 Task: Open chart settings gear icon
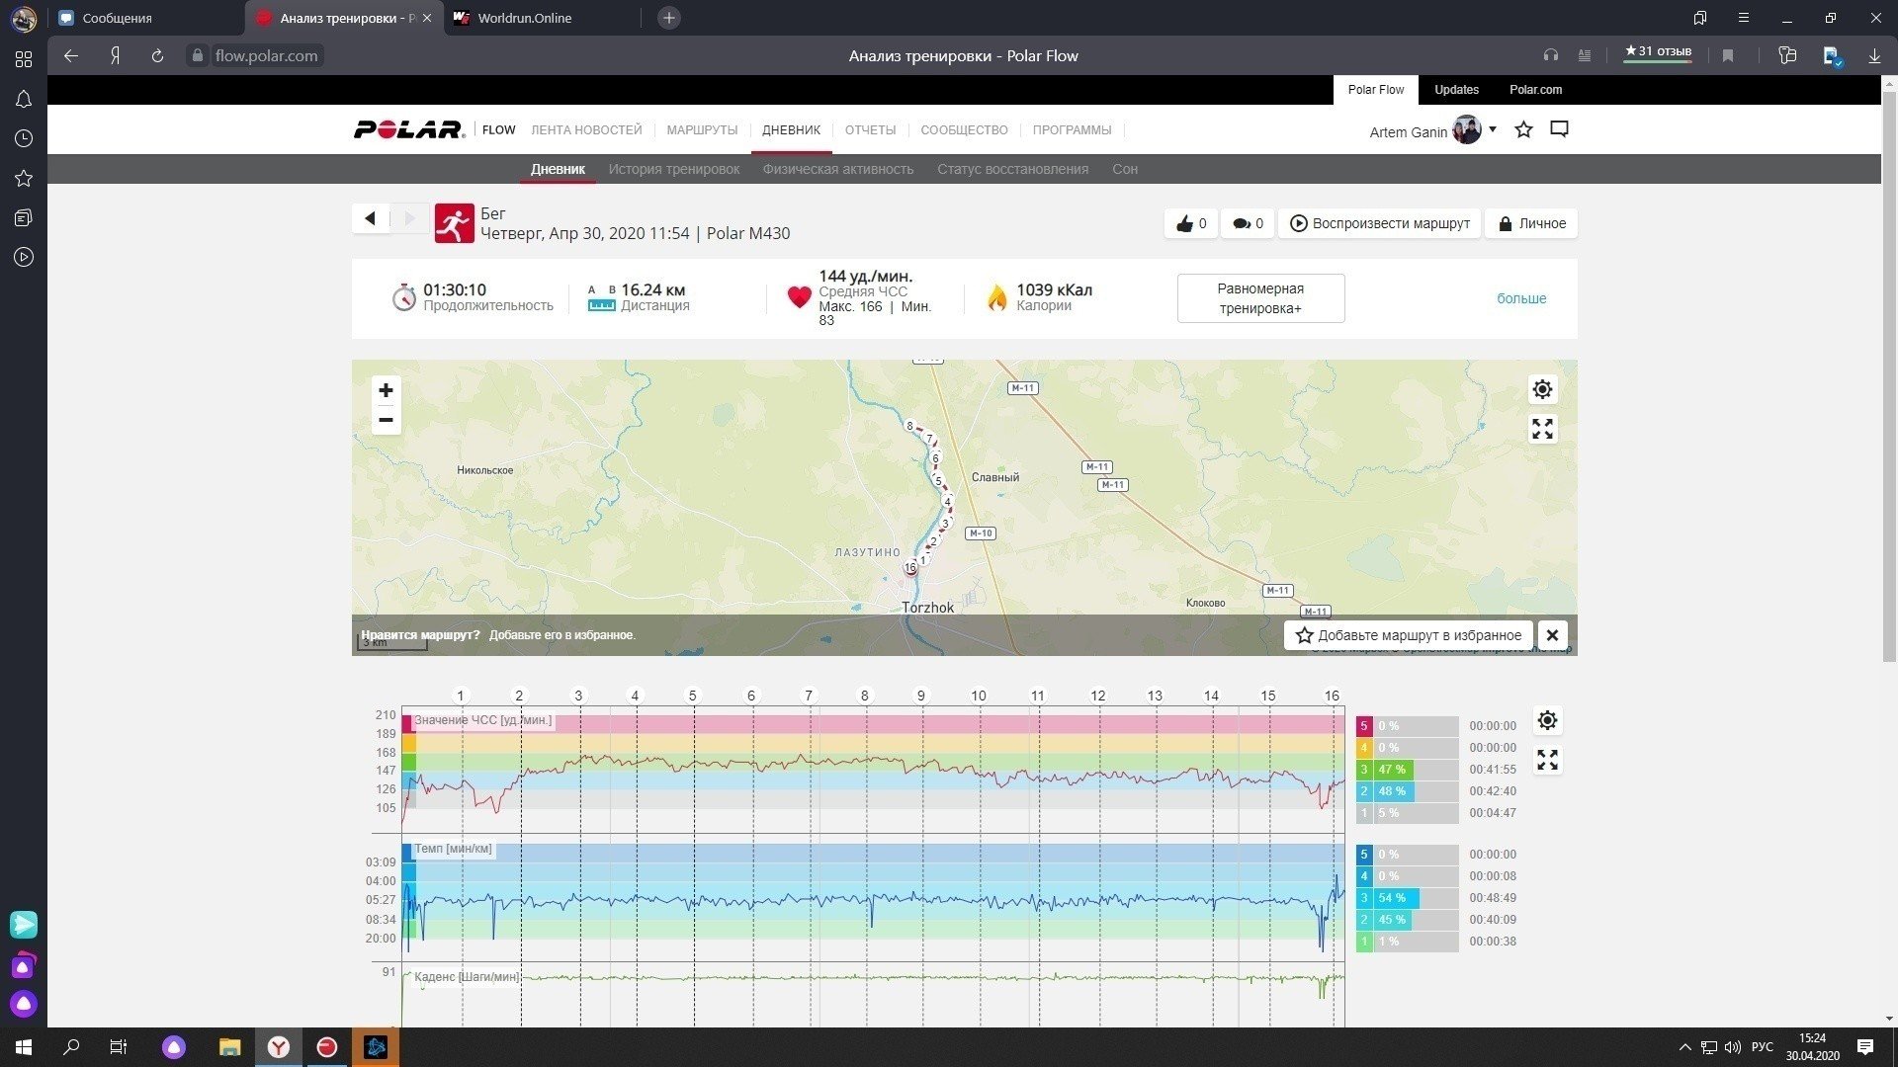coord(1547,720)
